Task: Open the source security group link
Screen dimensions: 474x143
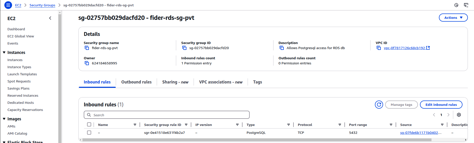Action: click(x=420, y=133)
